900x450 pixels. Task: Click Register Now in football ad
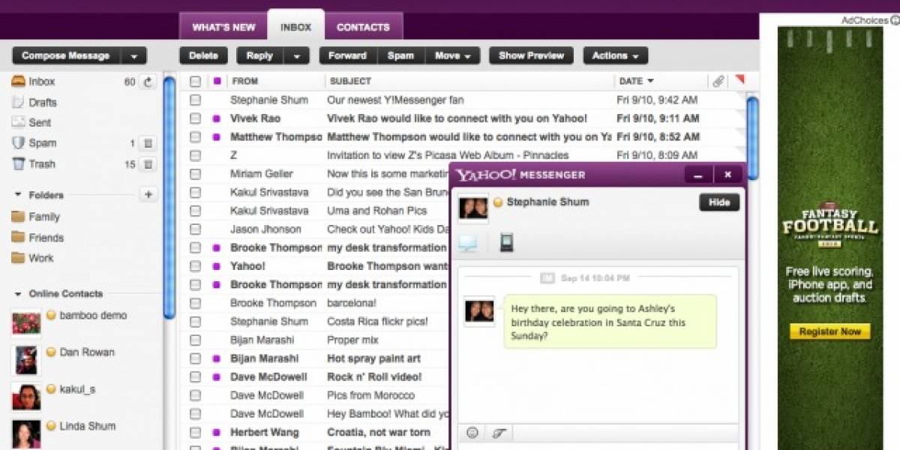pyautogui.click(x=829, y=331)
